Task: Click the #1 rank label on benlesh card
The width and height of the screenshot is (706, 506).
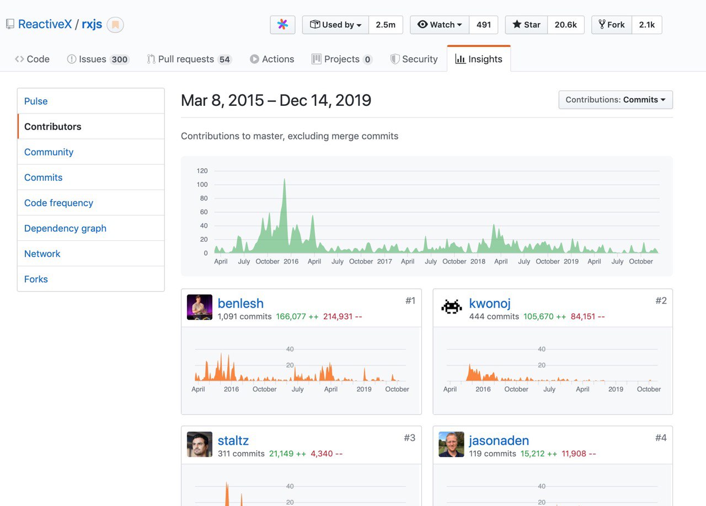Action: coord(410,300)
